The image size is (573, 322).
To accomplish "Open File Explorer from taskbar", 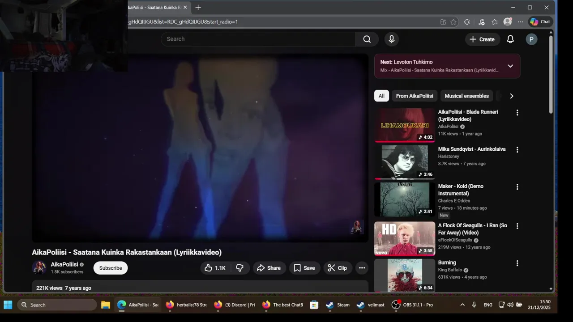I will (106, 305).
